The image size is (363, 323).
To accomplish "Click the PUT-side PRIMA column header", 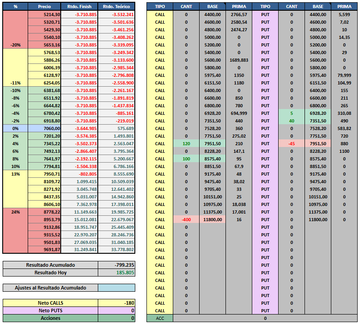I will (344, 7).
